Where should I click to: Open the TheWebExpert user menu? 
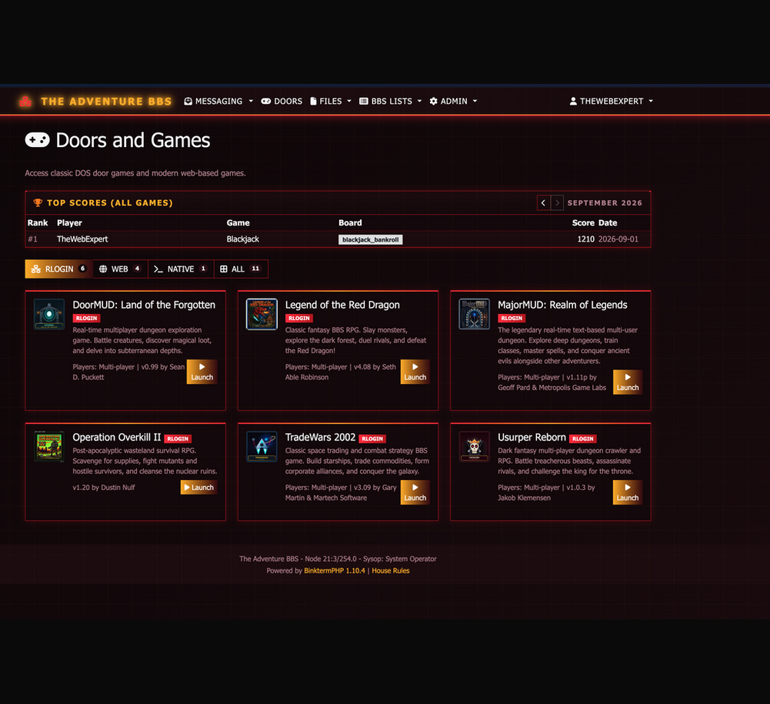pyautogui.click(x=611, y=102)
